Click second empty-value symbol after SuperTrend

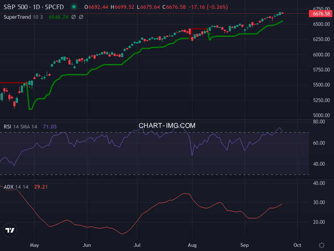click(x=81, y=17)
